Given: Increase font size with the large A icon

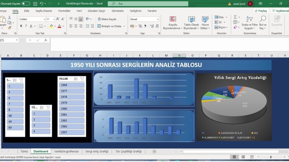Looking at the screenshot, I should click(x=58, y=19).
